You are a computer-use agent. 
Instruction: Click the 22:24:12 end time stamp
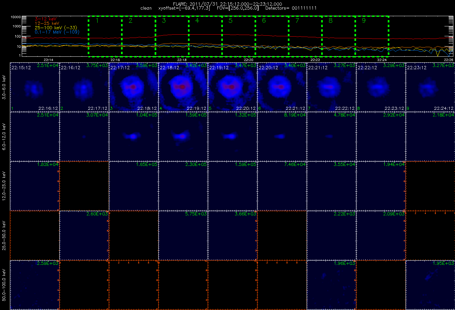click(x=444, y=108)
